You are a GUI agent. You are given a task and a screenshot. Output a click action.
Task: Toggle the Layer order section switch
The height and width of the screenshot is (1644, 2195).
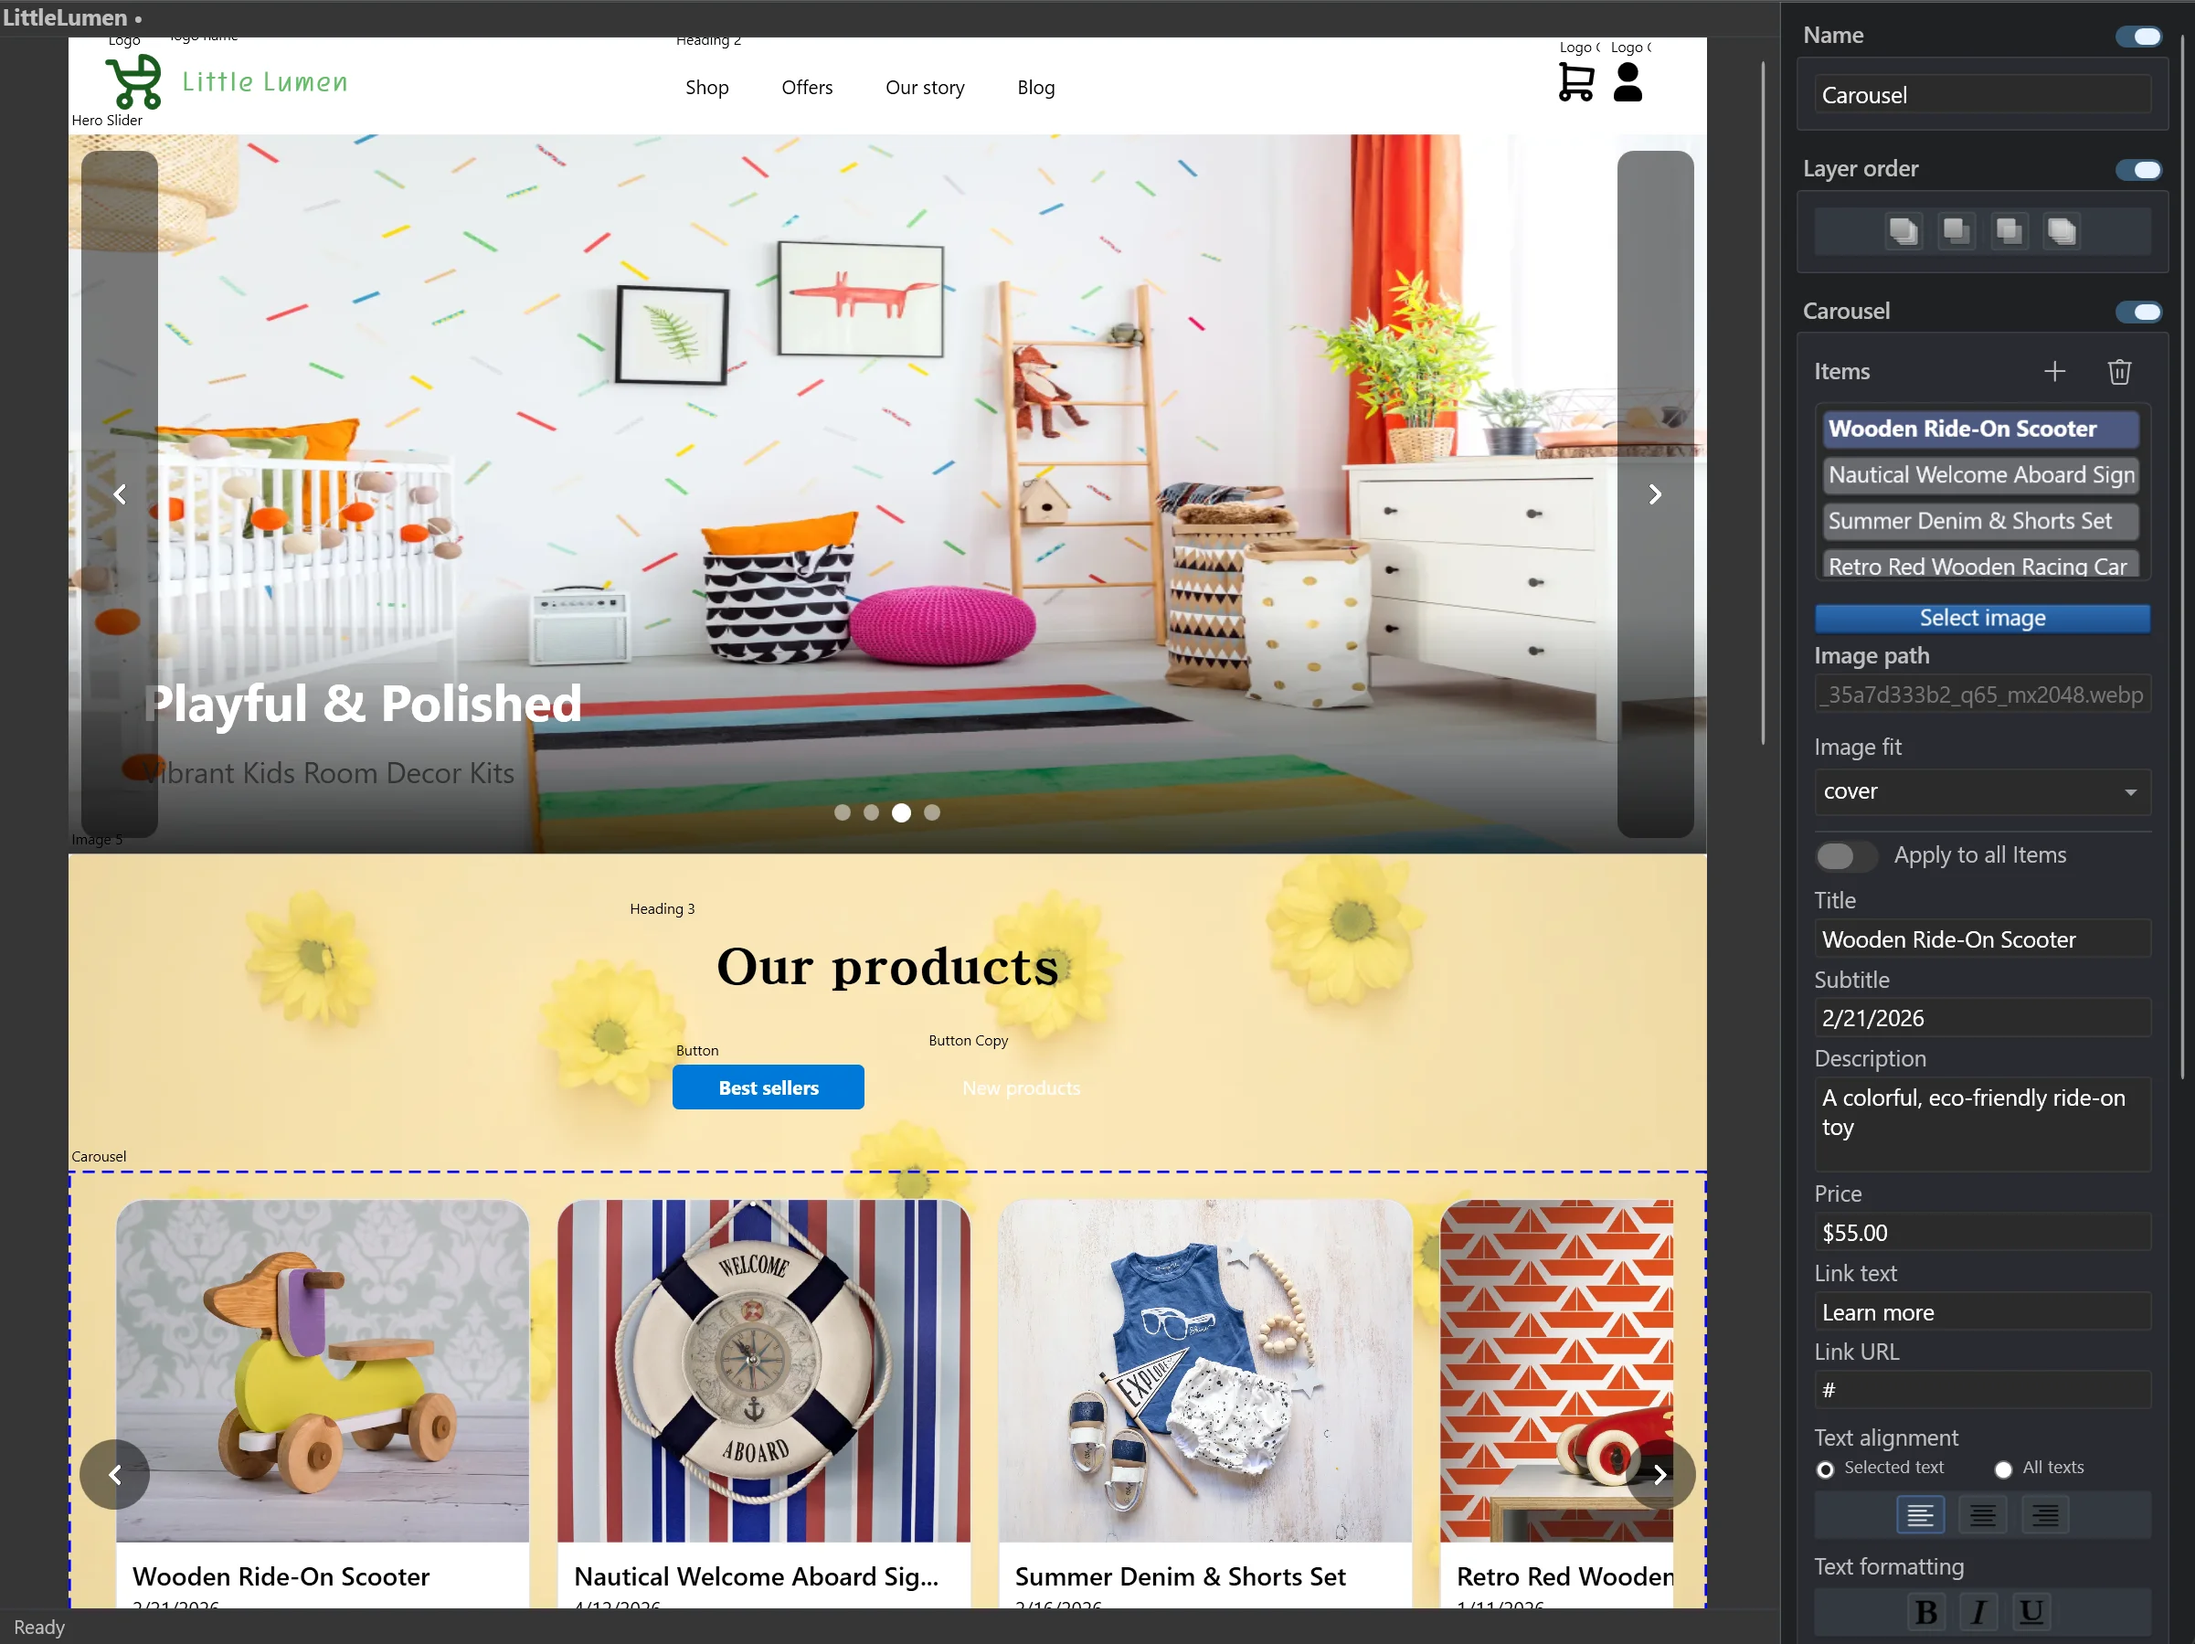point(2138,170)
